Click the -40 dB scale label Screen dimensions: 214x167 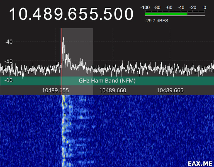8,42
